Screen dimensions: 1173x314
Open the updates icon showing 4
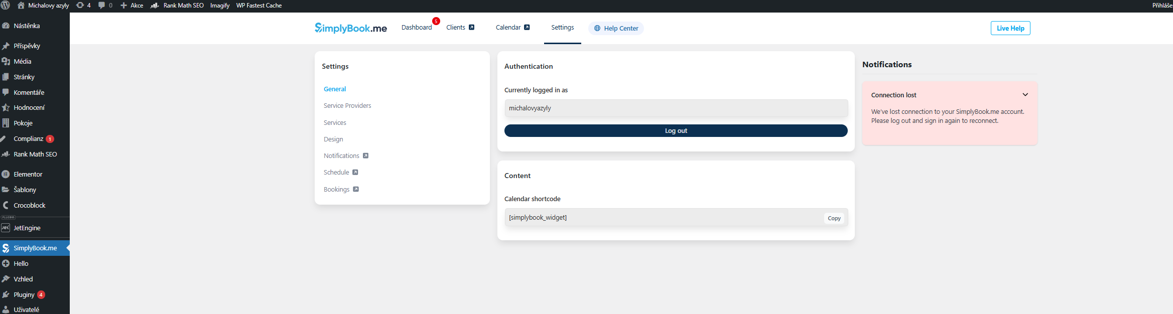pos(80,5)
